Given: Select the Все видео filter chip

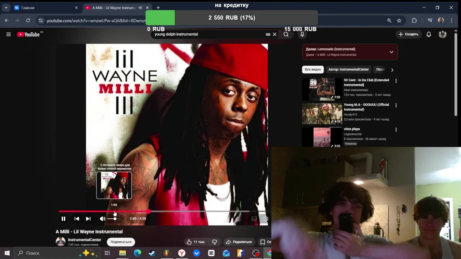Looking at the screenshot, I should [313, 69].
